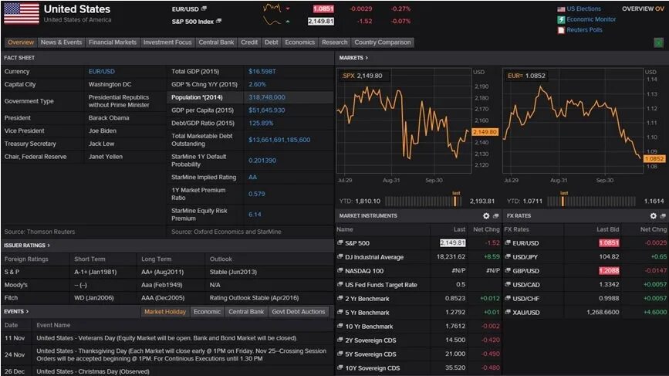This screenshot has height=376, width=669.
Task: Click the Debt/GDP Ratio value 125.89%
Action: 261,123
